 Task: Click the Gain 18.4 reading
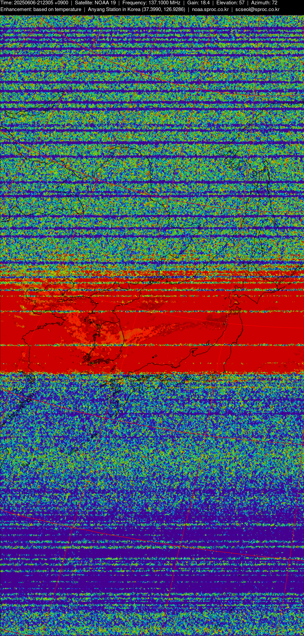click(x=198, y=3)
